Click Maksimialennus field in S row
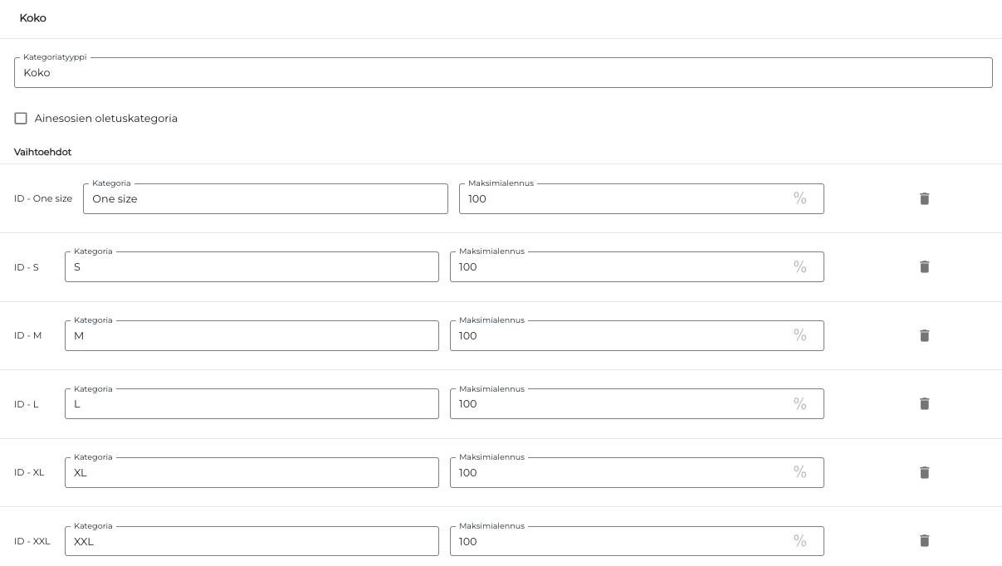1002x566 pixels. click(618, 267)
